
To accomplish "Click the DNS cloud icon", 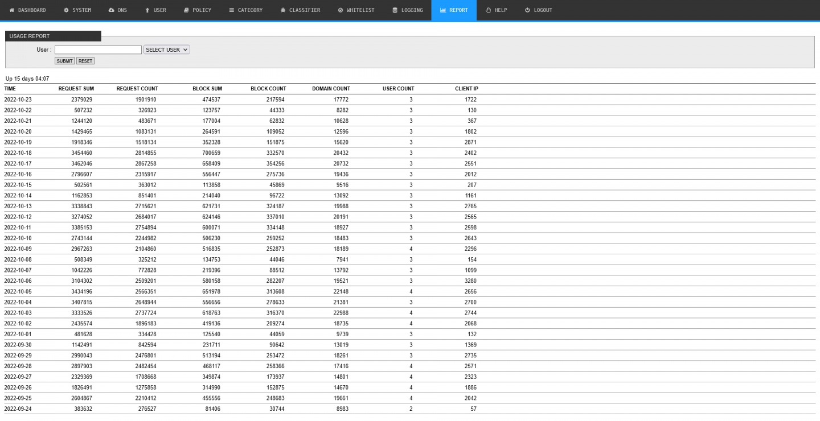I will coord(111,10).
